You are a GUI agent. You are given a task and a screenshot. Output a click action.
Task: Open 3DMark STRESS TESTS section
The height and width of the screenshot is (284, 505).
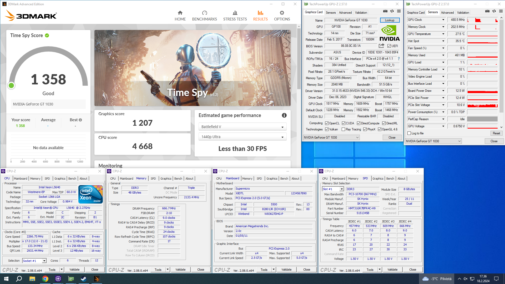[235, 16]
